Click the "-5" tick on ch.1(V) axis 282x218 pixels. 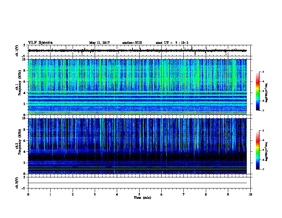click(24, 56)
